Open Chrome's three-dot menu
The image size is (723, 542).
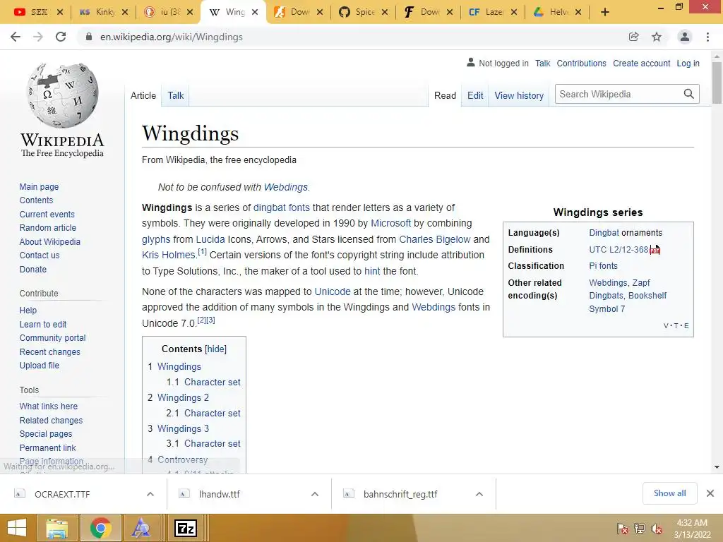(x=707, y=37)
